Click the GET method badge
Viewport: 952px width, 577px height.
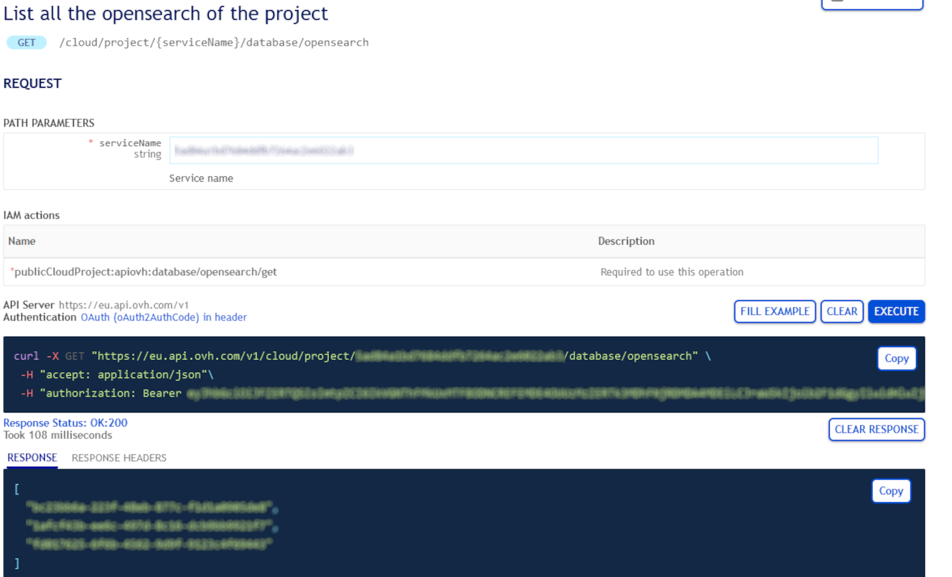pyautogui.click(x=27, y=42)
